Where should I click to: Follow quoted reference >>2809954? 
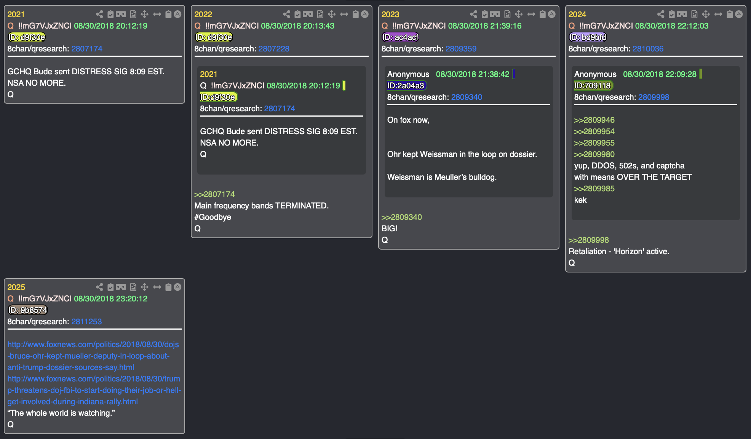[x=594, y=131]
